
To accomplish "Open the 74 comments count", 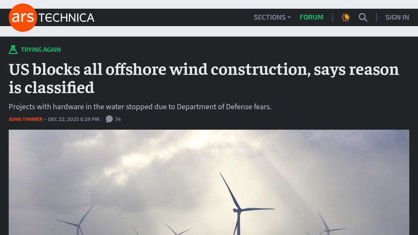I will 118,119.
